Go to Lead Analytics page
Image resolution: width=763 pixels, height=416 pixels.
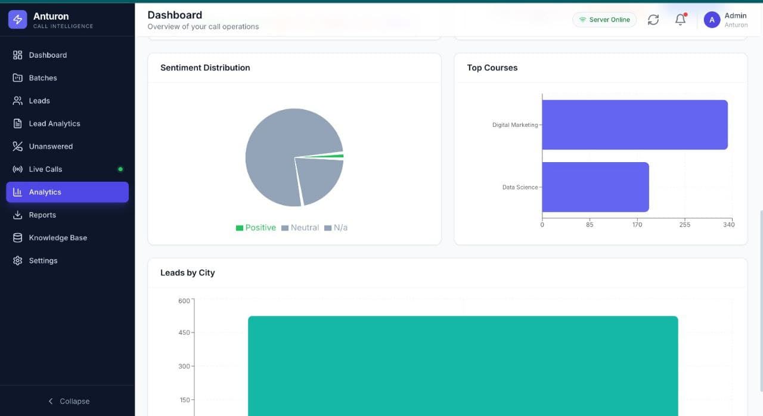point(54,124)
